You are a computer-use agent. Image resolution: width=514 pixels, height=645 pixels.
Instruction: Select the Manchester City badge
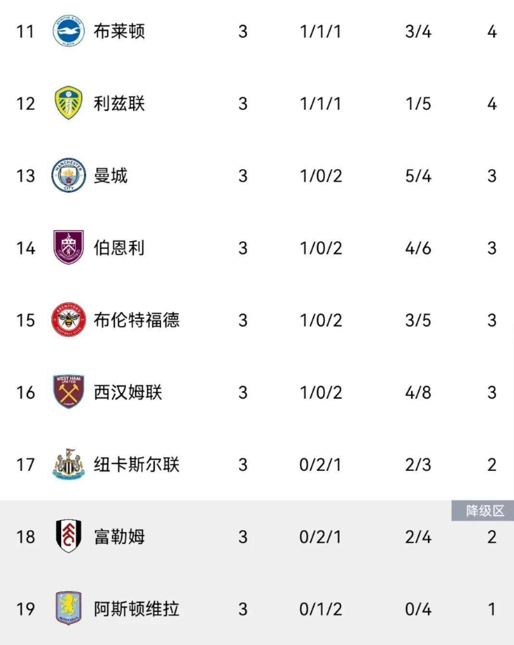coord(69,175)
